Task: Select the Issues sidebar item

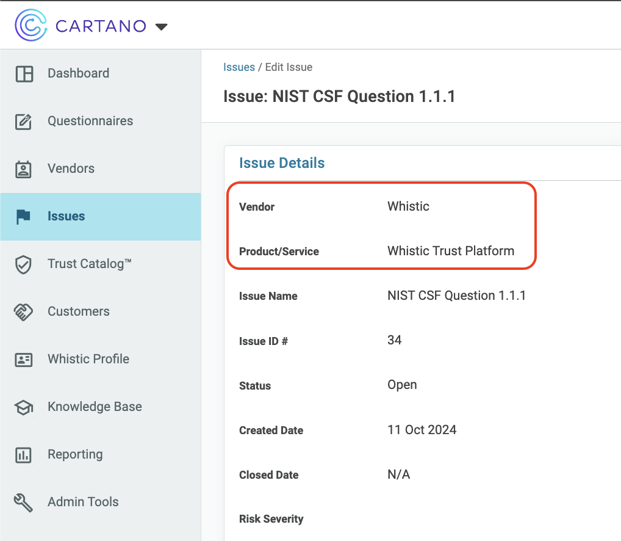Action: point(101,216)
